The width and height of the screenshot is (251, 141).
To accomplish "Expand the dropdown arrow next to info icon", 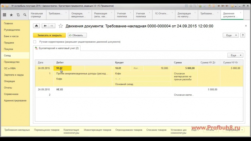I will coord(236,6).
